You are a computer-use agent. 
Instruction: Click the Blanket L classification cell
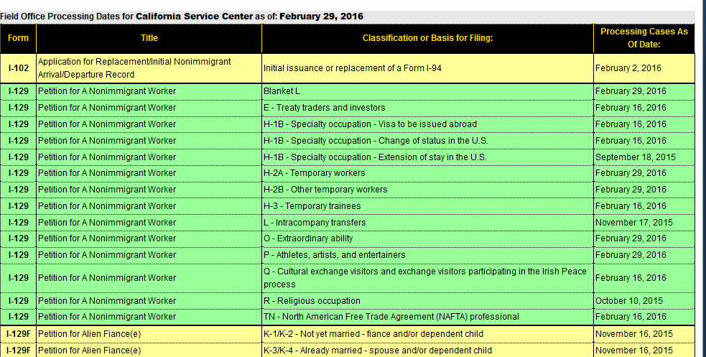(x=427, y=91)
